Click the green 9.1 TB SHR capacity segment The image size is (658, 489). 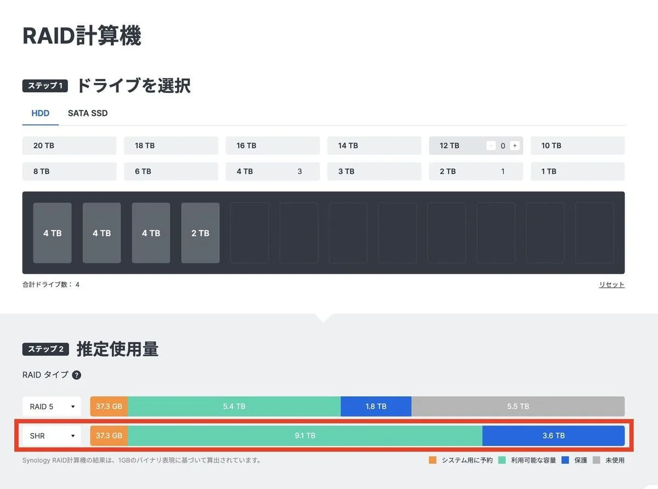pos(305,436)
